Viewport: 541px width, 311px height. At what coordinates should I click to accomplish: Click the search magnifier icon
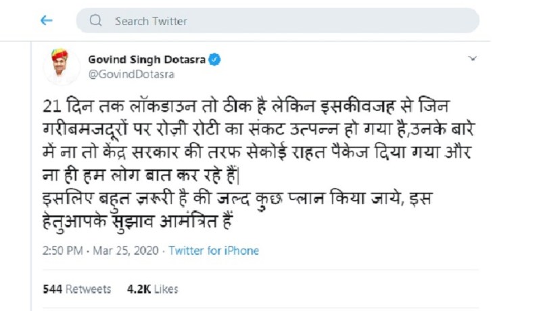96,21
